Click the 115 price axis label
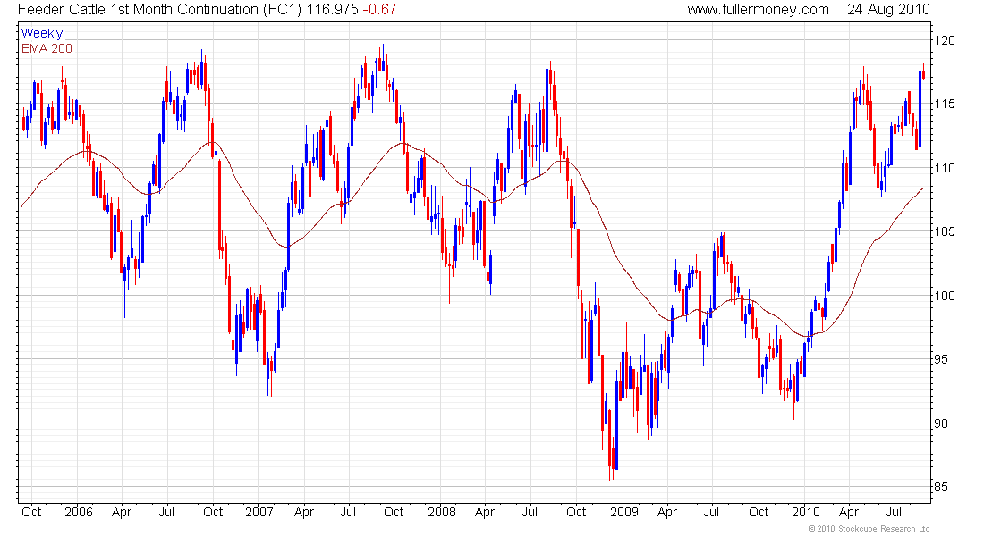 pyautogui.click(x=946, y=104)
